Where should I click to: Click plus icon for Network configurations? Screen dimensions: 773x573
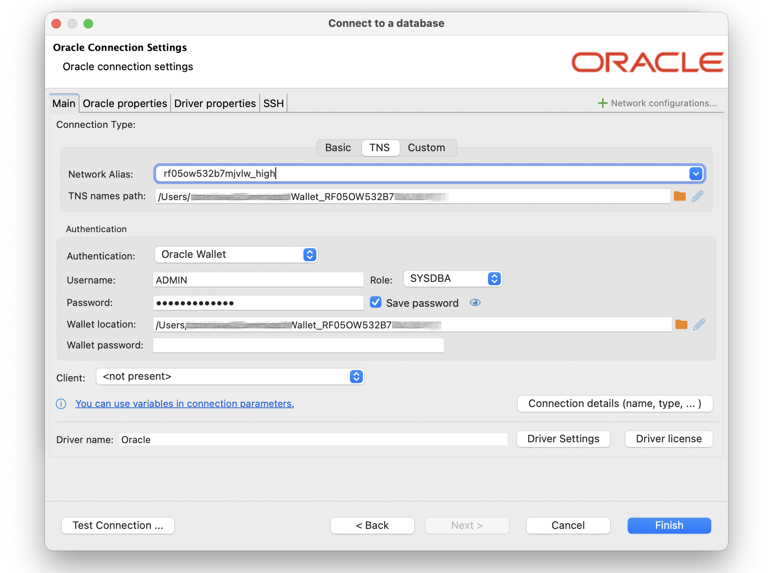pos(602,103)
